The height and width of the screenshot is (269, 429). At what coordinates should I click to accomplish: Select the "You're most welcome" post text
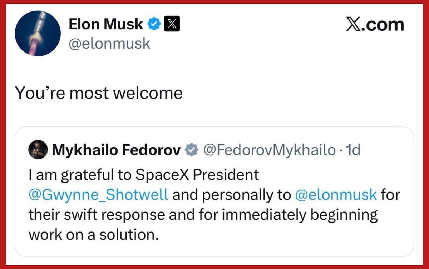(x=99, y=93)
